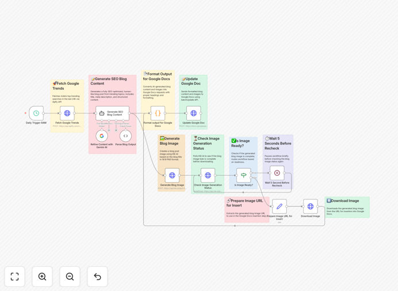Click the output connector of Generate SEO Blog Content
The height and width of the screenshot is (291, 398).
(129, 113)
